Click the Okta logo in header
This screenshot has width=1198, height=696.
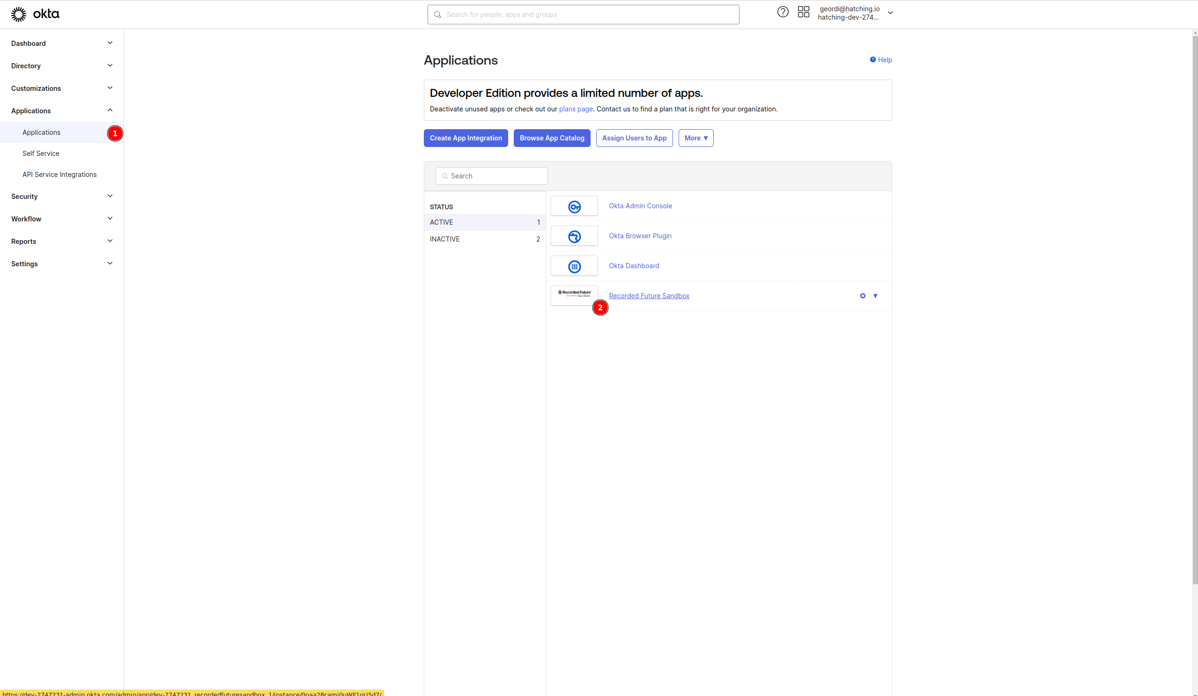coord(35,14)
